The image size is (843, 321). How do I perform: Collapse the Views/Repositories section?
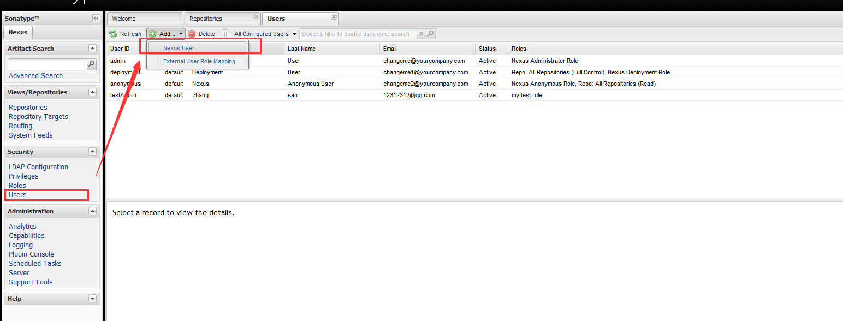click(x=92, y=92)
